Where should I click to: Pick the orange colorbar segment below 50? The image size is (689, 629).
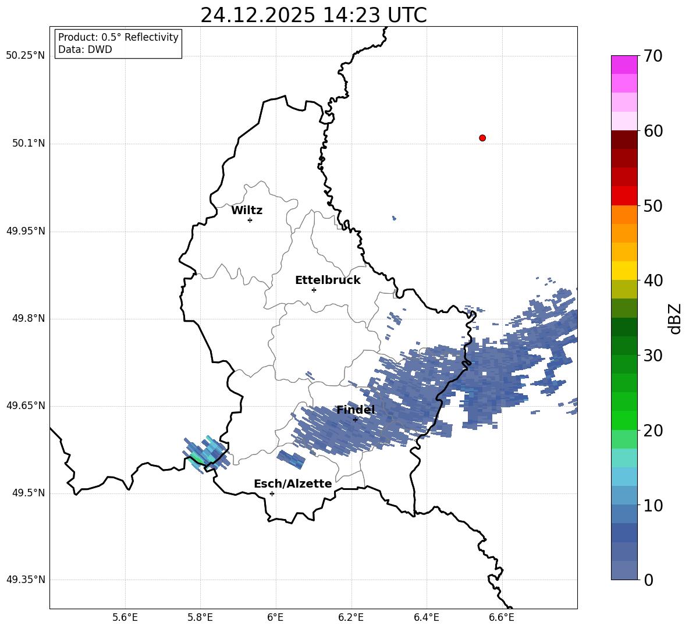click(624, 215)
